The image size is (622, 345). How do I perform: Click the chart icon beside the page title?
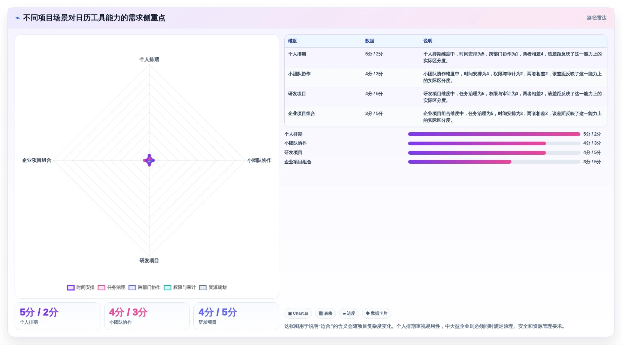click(x=17, y=18)
